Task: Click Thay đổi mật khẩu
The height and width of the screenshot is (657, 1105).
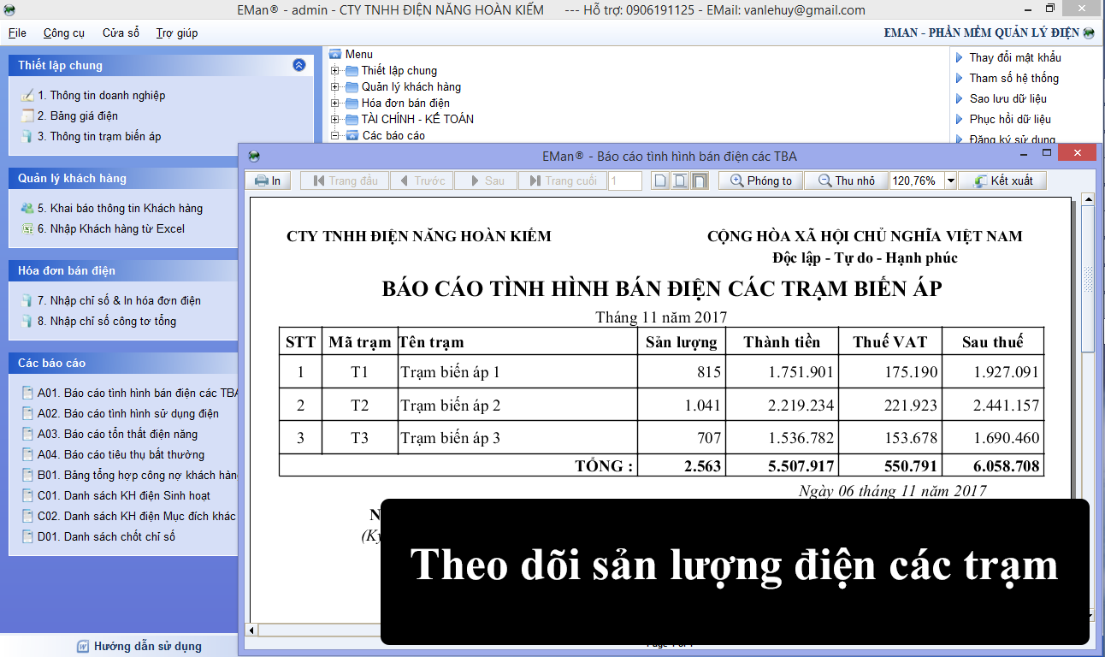Action: pos(1015,57)
